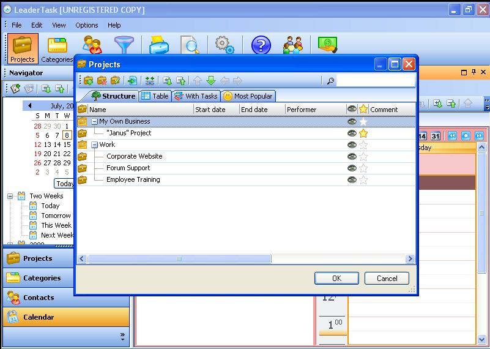
Task: Click the green arrows over grid icon in dialog
Action: [150, 81]
